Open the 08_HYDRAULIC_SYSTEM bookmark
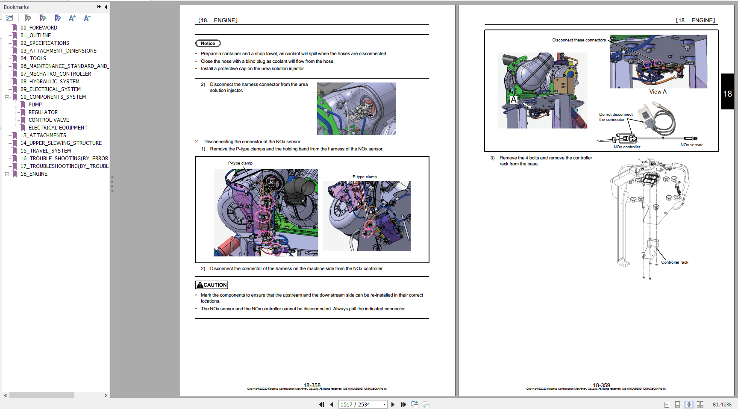Image resolution: width=738 pixels, height=409 pixels. tap(50, 82)
